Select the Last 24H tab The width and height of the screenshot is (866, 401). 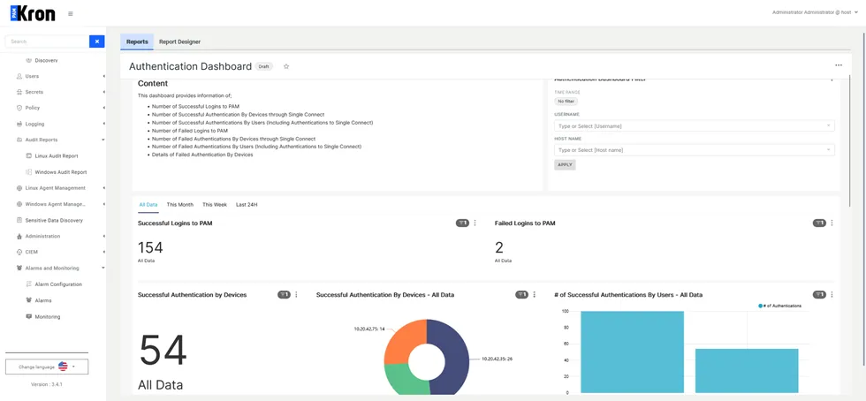tap(247, 204)
